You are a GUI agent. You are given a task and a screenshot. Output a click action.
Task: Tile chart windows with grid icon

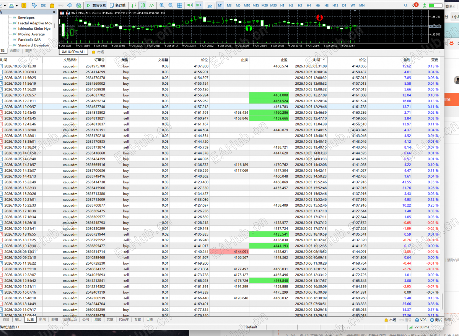pyautogui.click(x=180, y=5)
